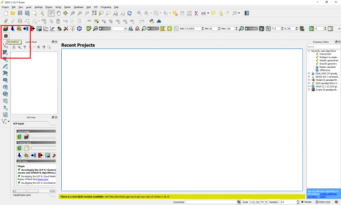
Task: Click the Zoom In magnifier tool
Action: 73,13
